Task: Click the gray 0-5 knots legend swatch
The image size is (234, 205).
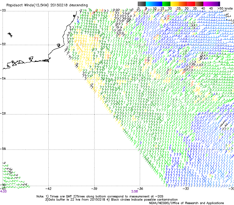Action: (142, 4)
